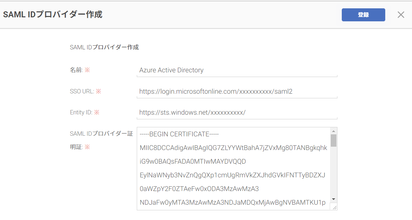Select the Entity ID input field
412x220 pixels.
point(237,113)
